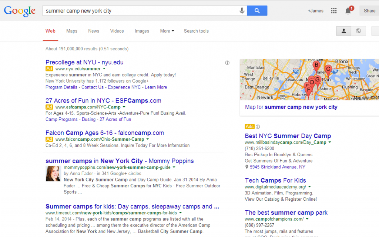Expand arrow next to campofchampions.com URL
Viewport: 379px width, 237px height.
[x=307, y=219]
